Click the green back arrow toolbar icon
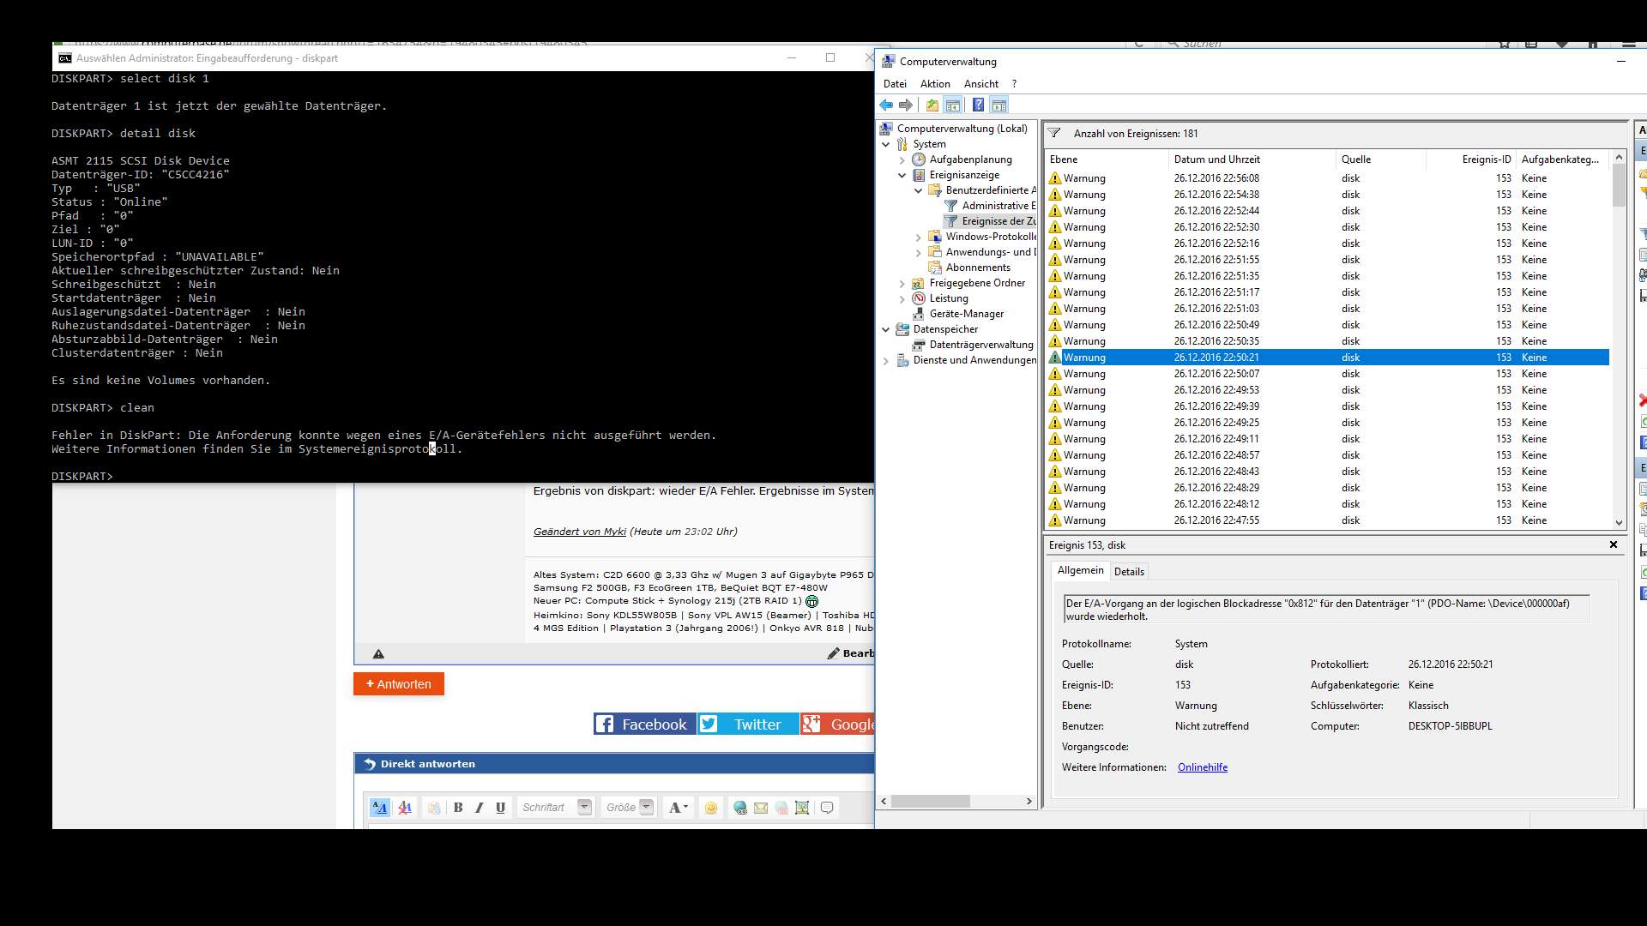1647x926 pixels. tap(886, 105)
